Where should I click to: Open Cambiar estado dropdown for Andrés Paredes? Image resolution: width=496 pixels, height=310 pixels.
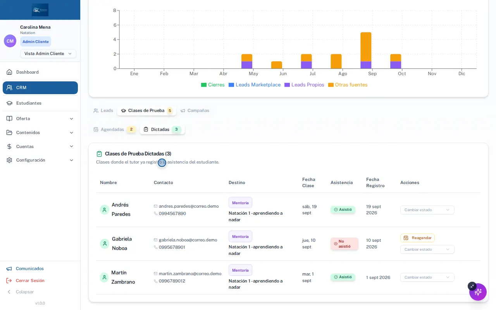[427, 210]
